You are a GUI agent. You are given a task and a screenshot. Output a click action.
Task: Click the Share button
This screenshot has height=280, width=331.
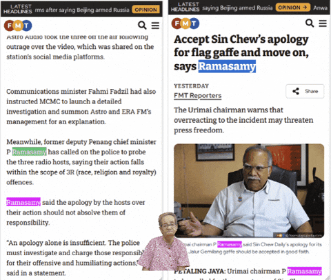[x=305, y=91]
